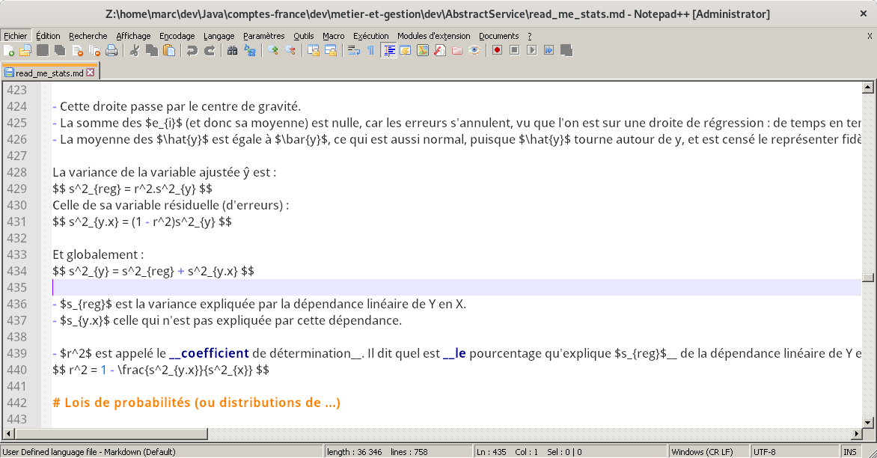This screenshot has height=458, width=877.
Task: Toggle file monitoring with the eye icon
Action: [474, 50]
